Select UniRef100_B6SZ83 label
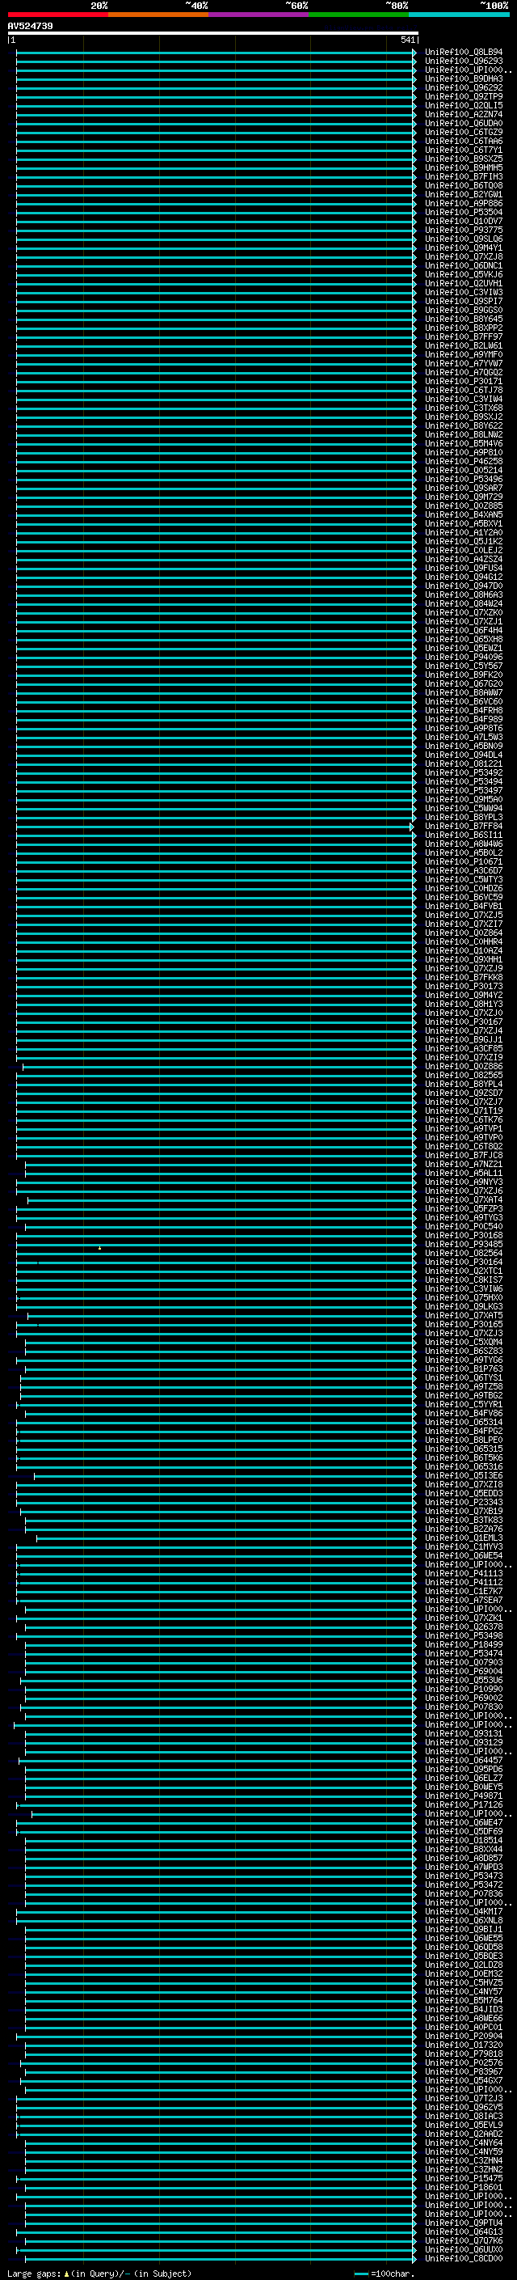Image resolution: width=517 pixels, height=2280 pixels. point(464,1351)
